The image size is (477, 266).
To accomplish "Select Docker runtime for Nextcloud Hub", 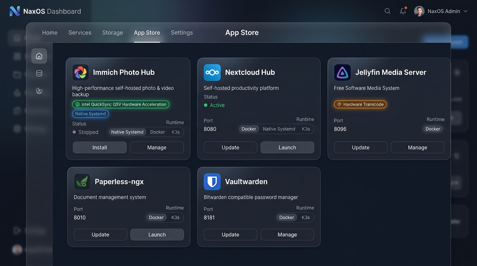I will coord(249,129).
